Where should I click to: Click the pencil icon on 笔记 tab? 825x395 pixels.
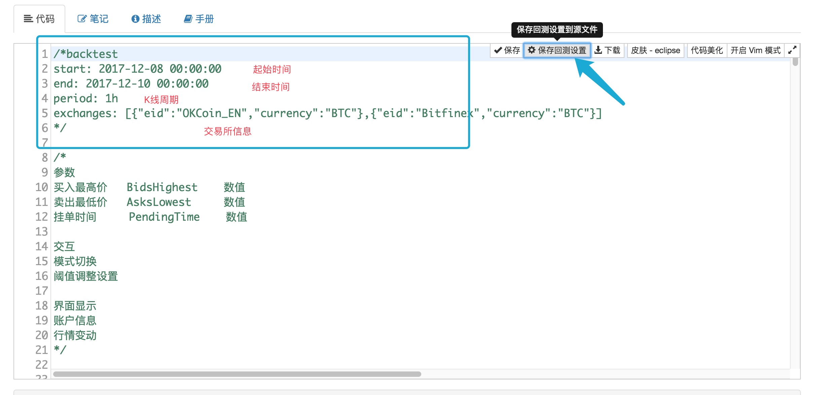coord(82,19)
